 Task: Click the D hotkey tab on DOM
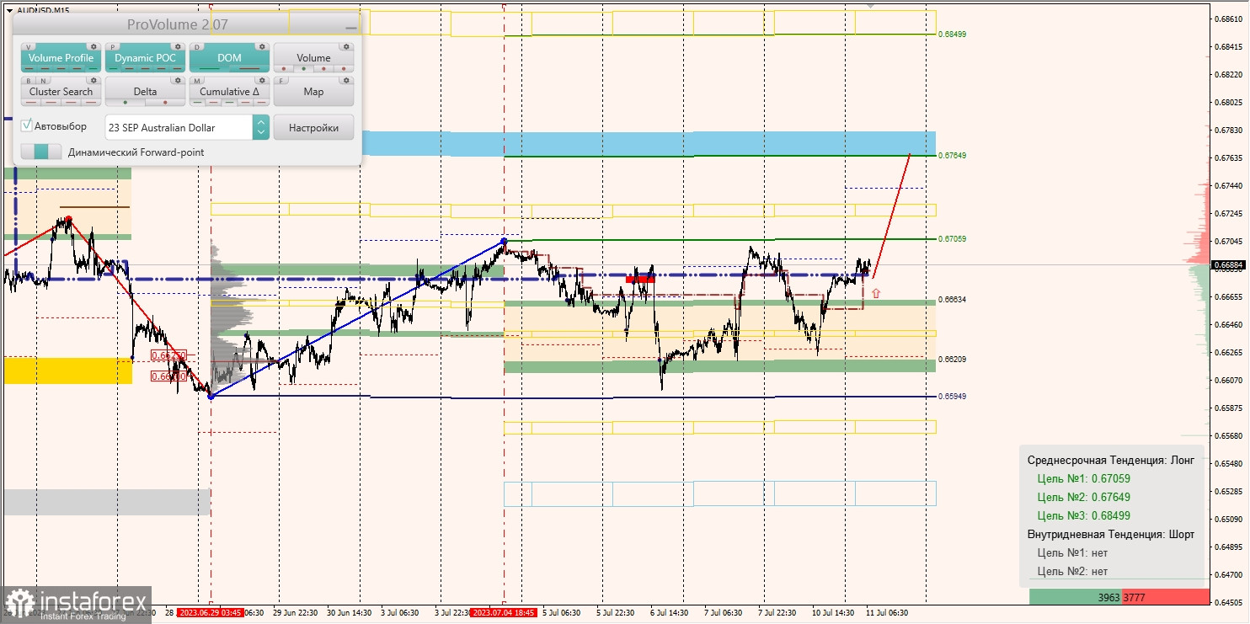198,46
